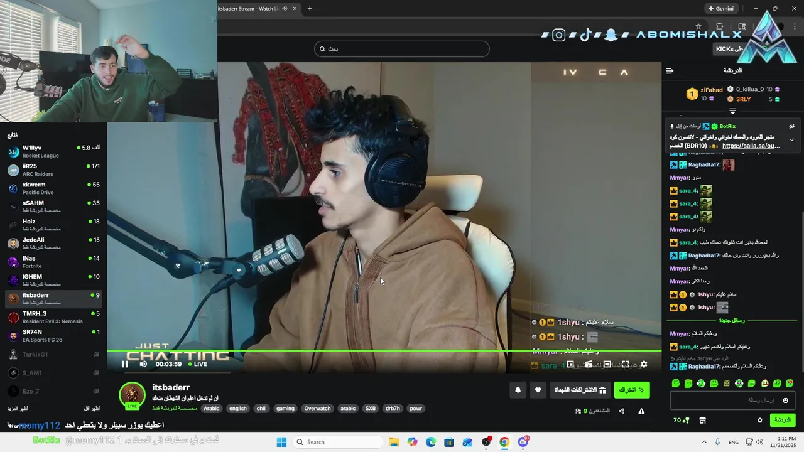Image resolution: width=804 pixels, height=452 pixels.
Task: Open the video player settings gear
Action: (643, 364)
